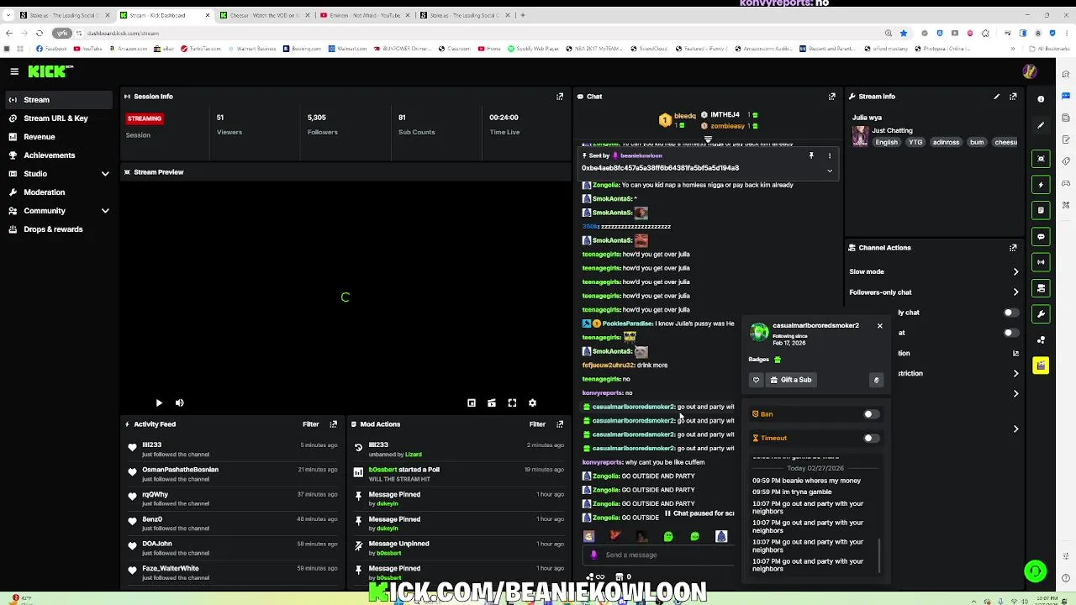
Task: Open Lizard moderator link in Mod Actions
Action: 413,455
